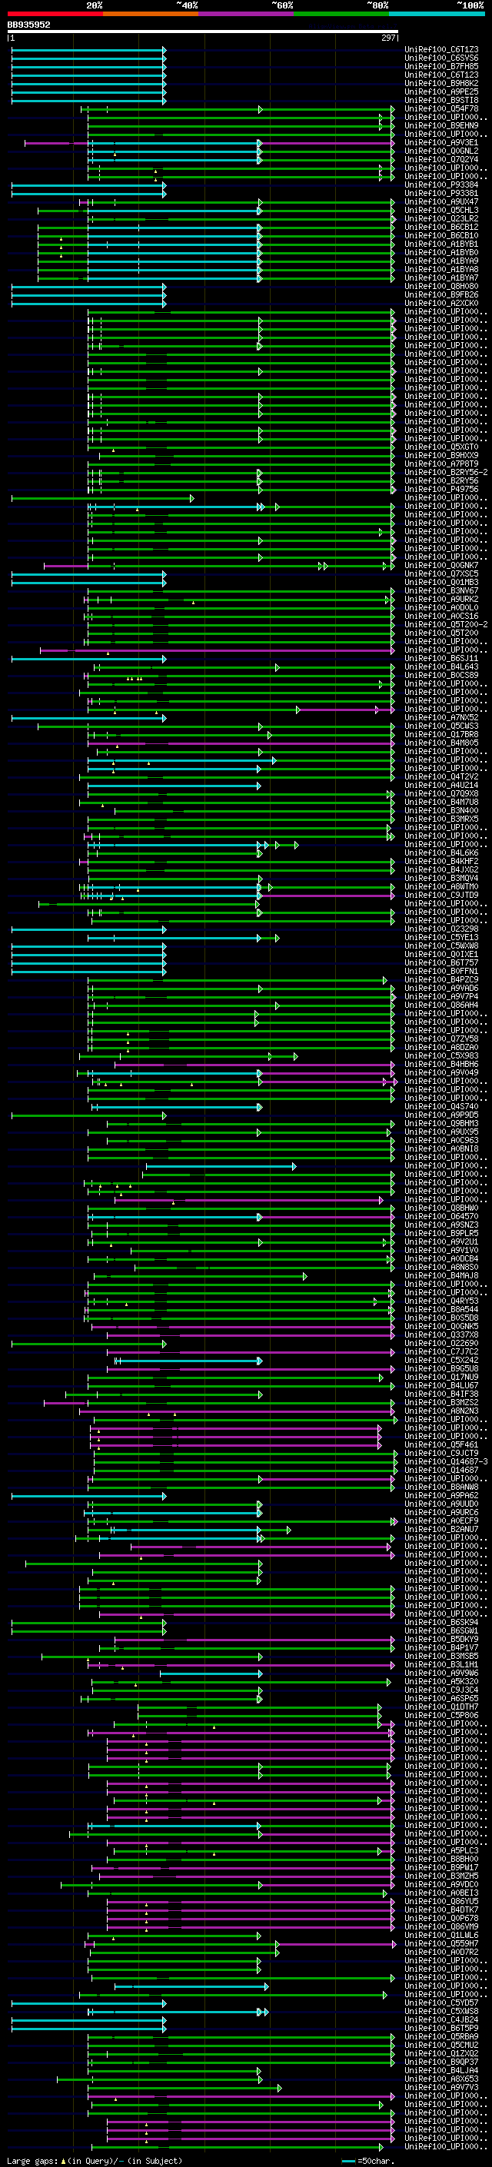Select hit UniRef100_Q5CHL3
Viewport: 492px width, 2167px height.
(x=441, y=211)
